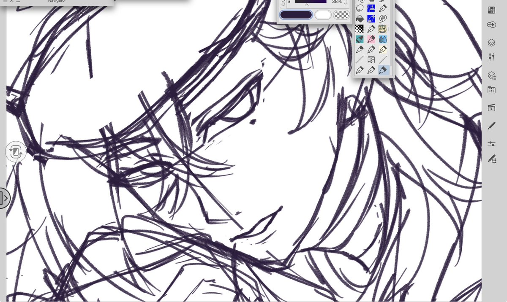Viewport: 507px width, 302px height.
Task: Choose the blue airbrush spray tool
Action: tap(371, 8)
